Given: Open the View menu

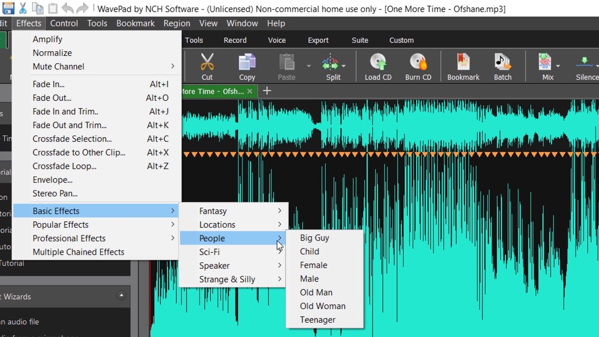Looking at the screenshot, I should pos(208,23).
